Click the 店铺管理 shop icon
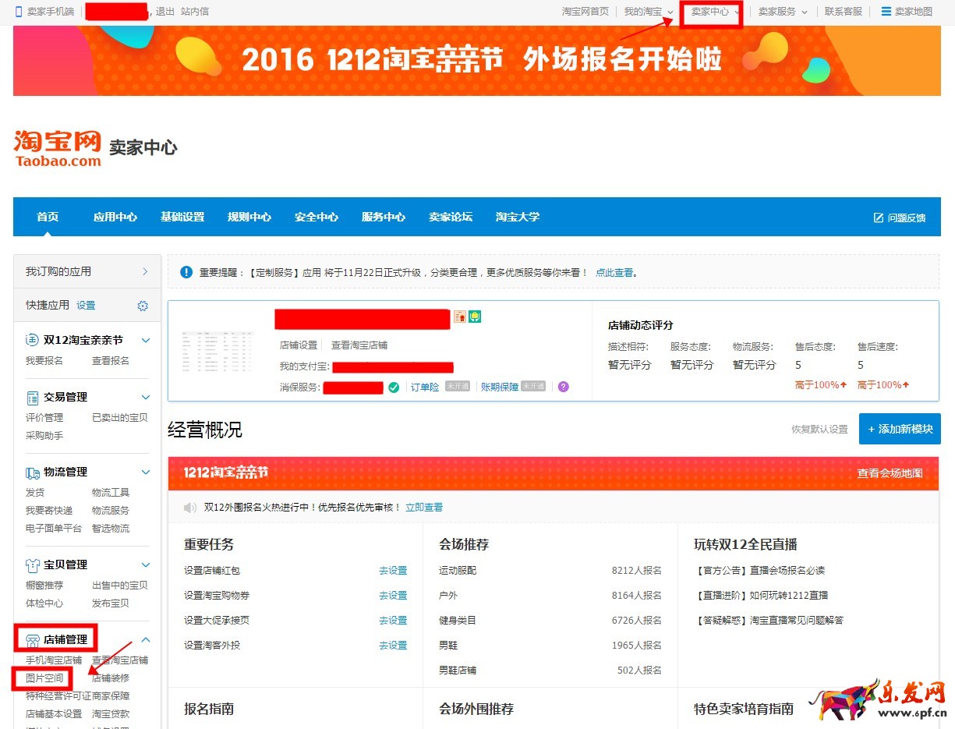Image resolution: width=955 pixels, height=729 pixels. (x=33, y=640)
